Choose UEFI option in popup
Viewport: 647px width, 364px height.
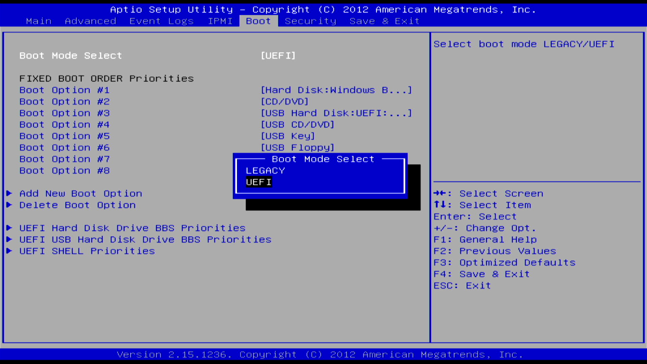258,182
